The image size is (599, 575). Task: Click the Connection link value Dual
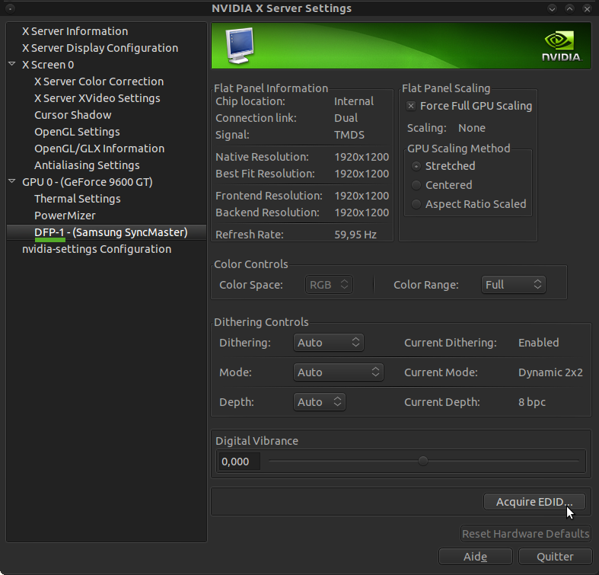pyautogui.click(x=346, y=118)
